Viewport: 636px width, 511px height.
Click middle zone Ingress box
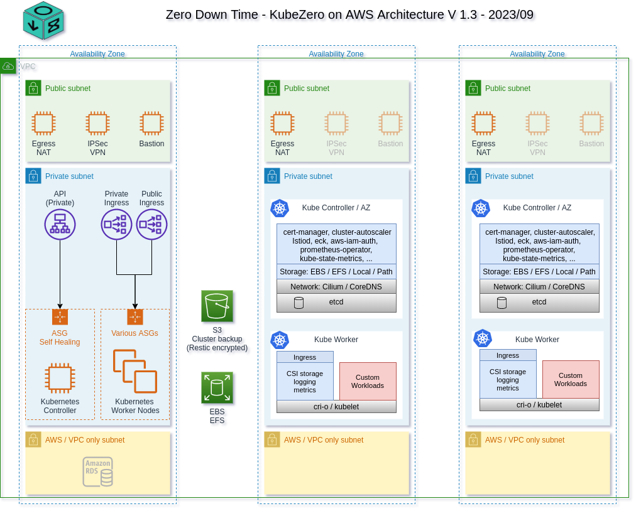pyautogui.click(x=305, y=357)
